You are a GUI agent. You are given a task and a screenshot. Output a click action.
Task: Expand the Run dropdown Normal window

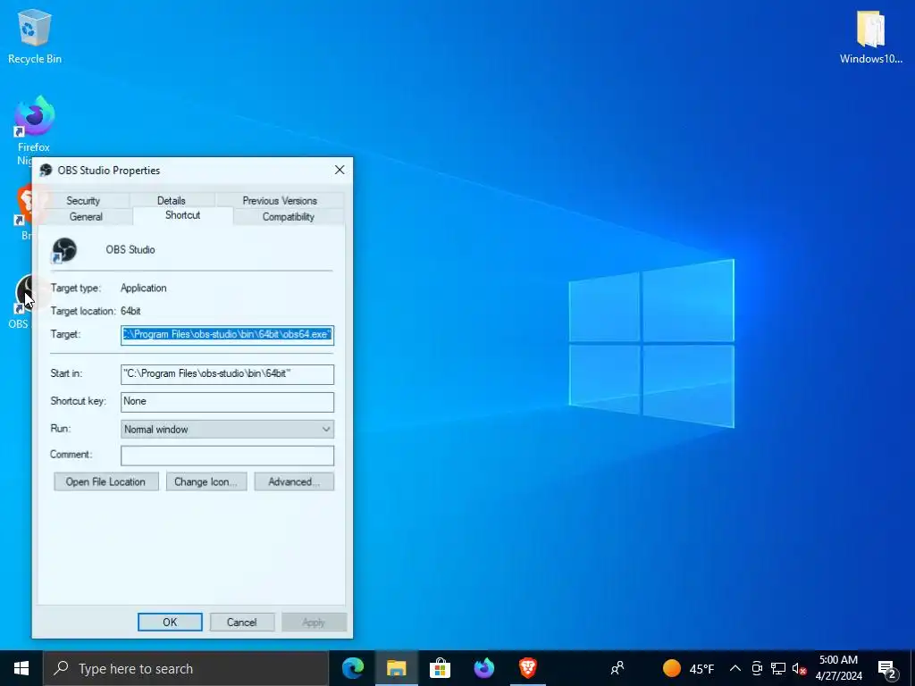227,430
